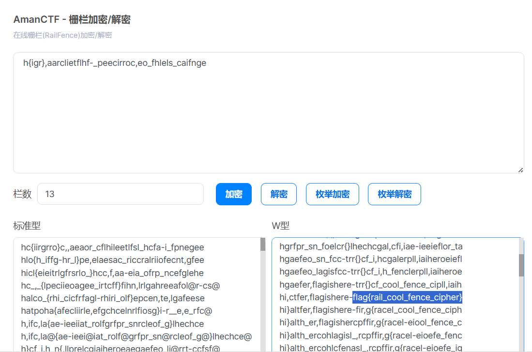This screenshot has width=532, height=352.
Task: Grab the textarea resize handle corner
Action: (520, 170)
